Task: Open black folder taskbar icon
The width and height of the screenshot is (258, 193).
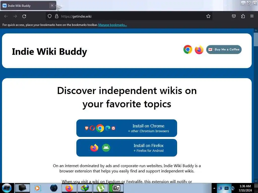Action: coord(22,188)
